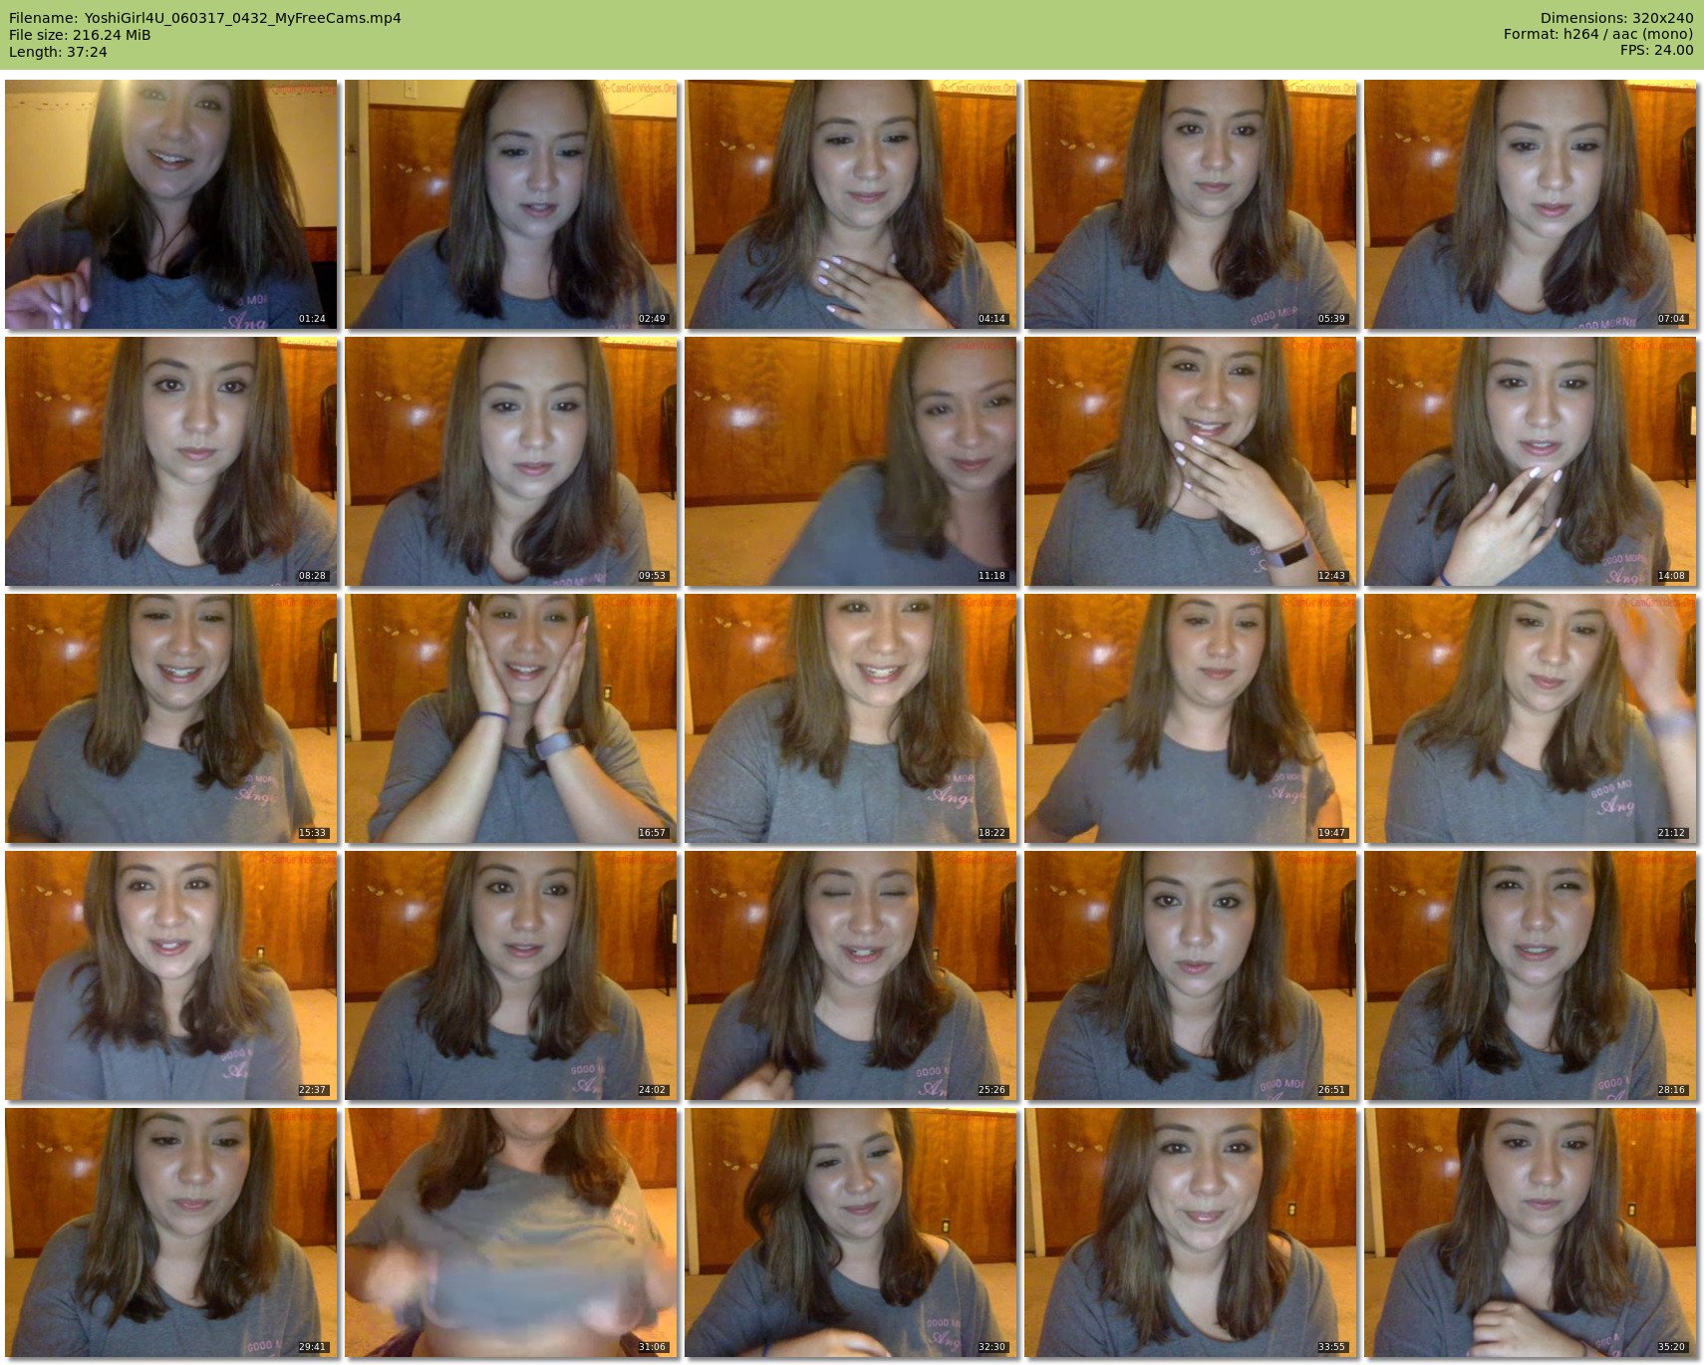1704x1365 pixels.
Task: Select the last thumbnail at 35:20
Action: 1530,1232
